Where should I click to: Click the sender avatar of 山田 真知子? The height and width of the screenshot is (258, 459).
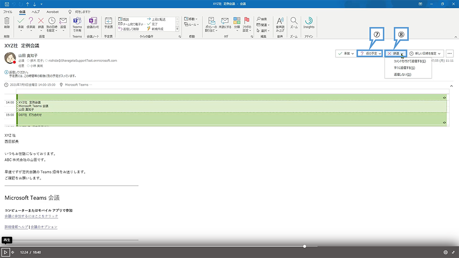coord(10,58)
